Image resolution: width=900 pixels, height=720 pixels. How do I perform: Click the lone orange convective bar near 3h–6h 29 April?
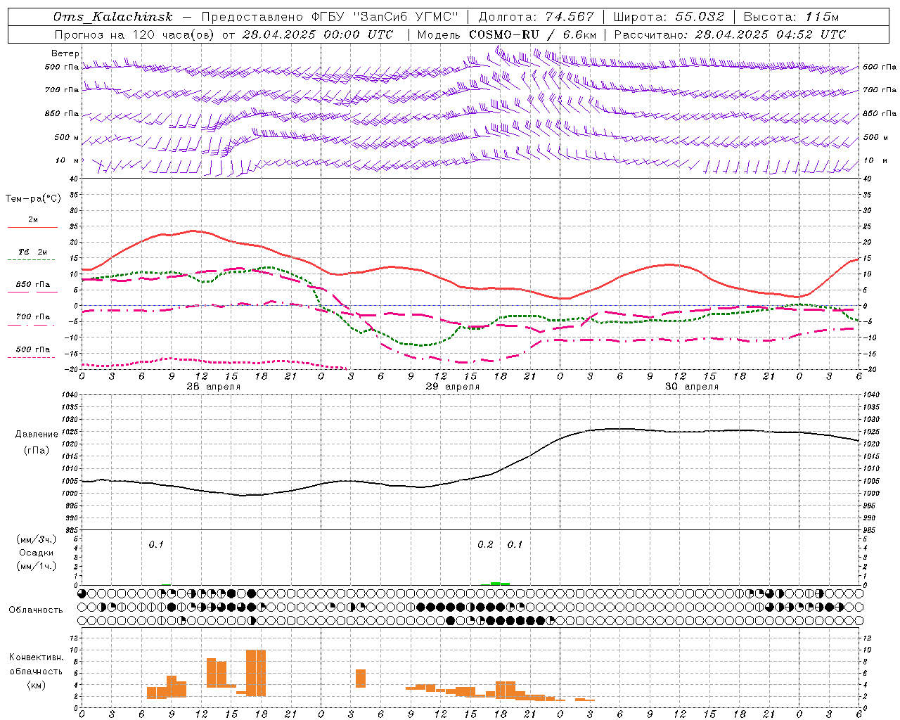pos(361,678)
